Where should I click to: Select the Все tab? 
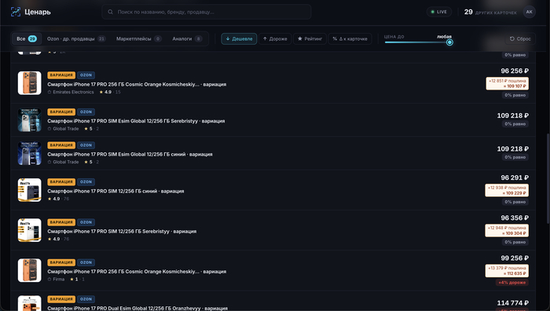pyautogui.click(x=27, y=38)
